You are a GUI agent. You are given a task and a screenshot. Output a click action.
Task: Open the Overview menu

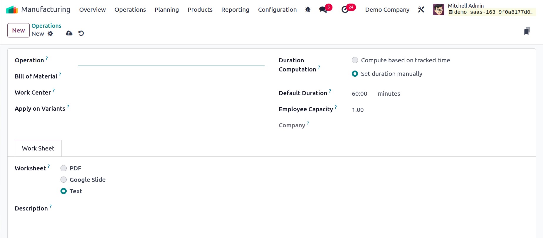coord(92,10)
